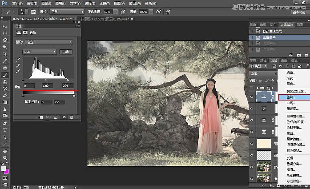Choose 色阶... from the adjustment menu
Viewport: 310px width, 189px height.
coord(290,97)
